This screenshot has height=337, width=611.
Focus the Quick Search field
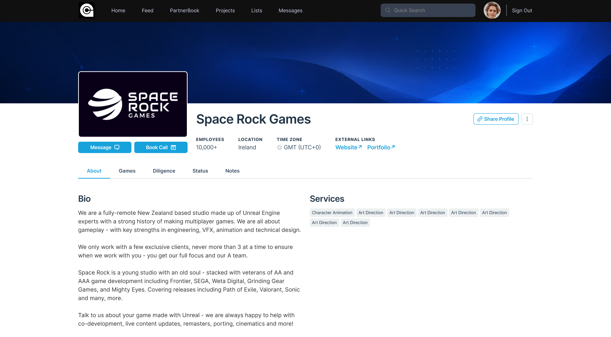(x=428, y=10)
